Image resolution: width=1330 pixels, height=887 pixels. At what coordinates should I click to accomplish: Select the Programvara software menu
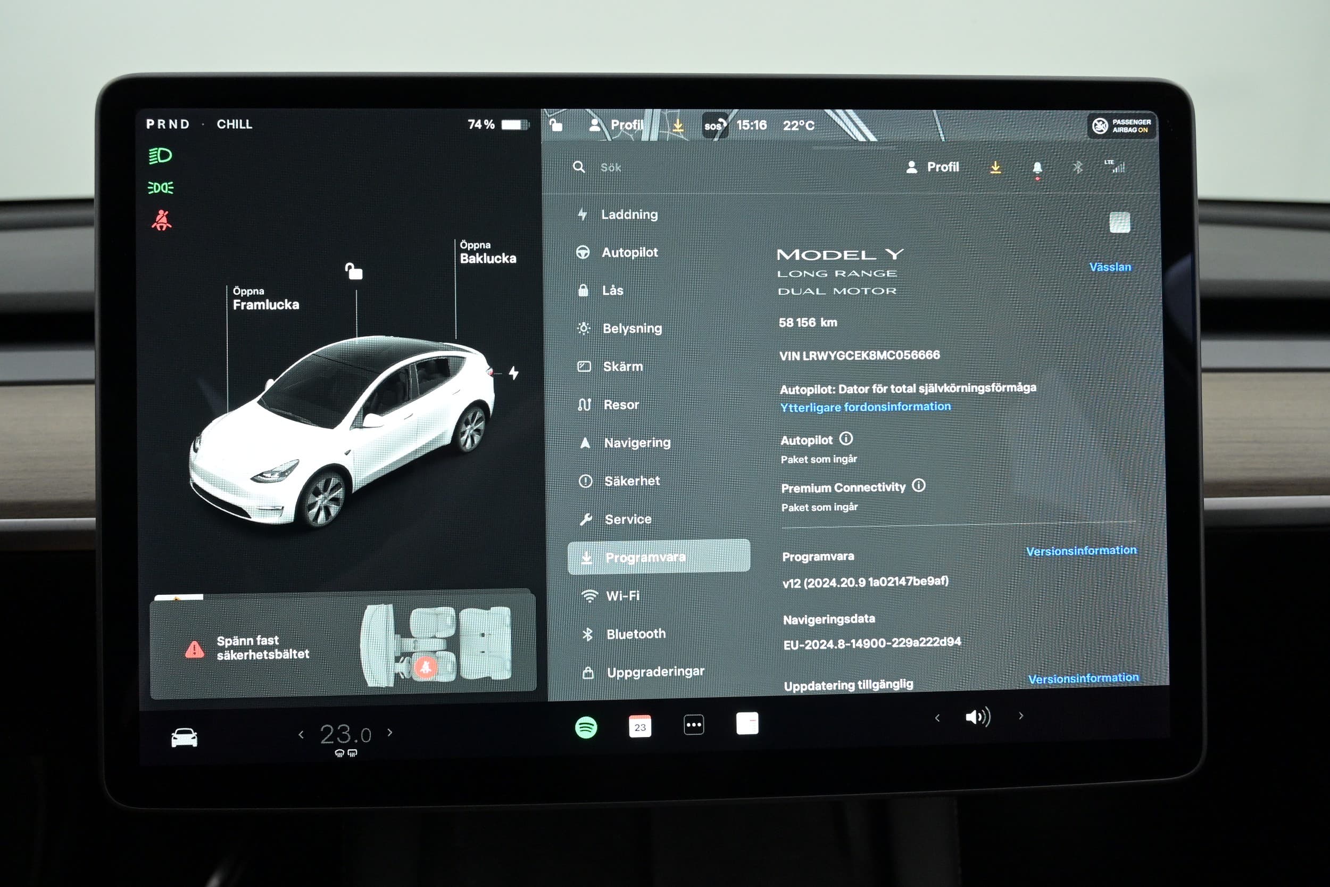click(659, 557)
